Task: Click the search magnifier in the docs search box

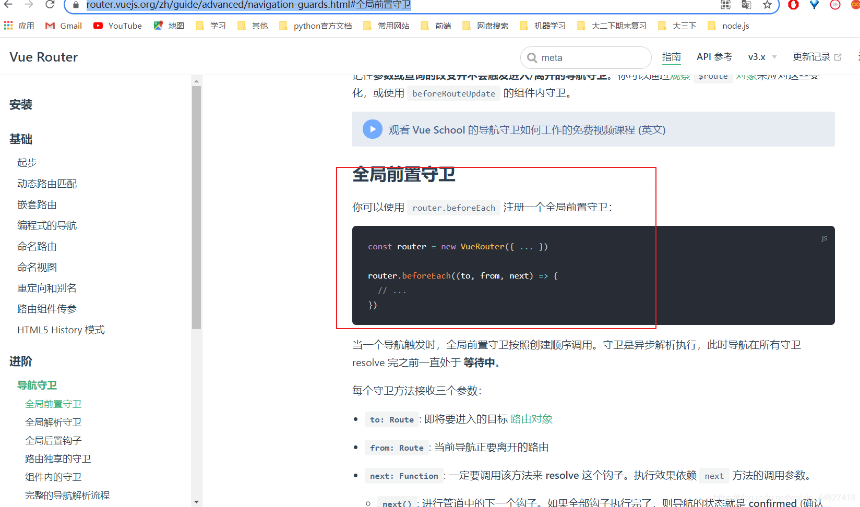Action: click(532, 57)
